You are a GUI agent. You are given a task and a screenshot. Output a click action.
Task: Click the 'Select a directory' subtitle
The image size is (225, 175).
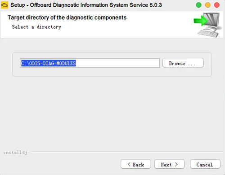pos(36,27)
